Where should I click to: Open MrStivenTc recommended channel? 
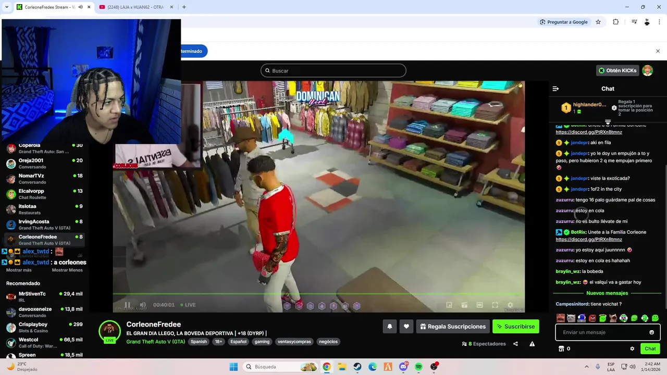[44, 297]
